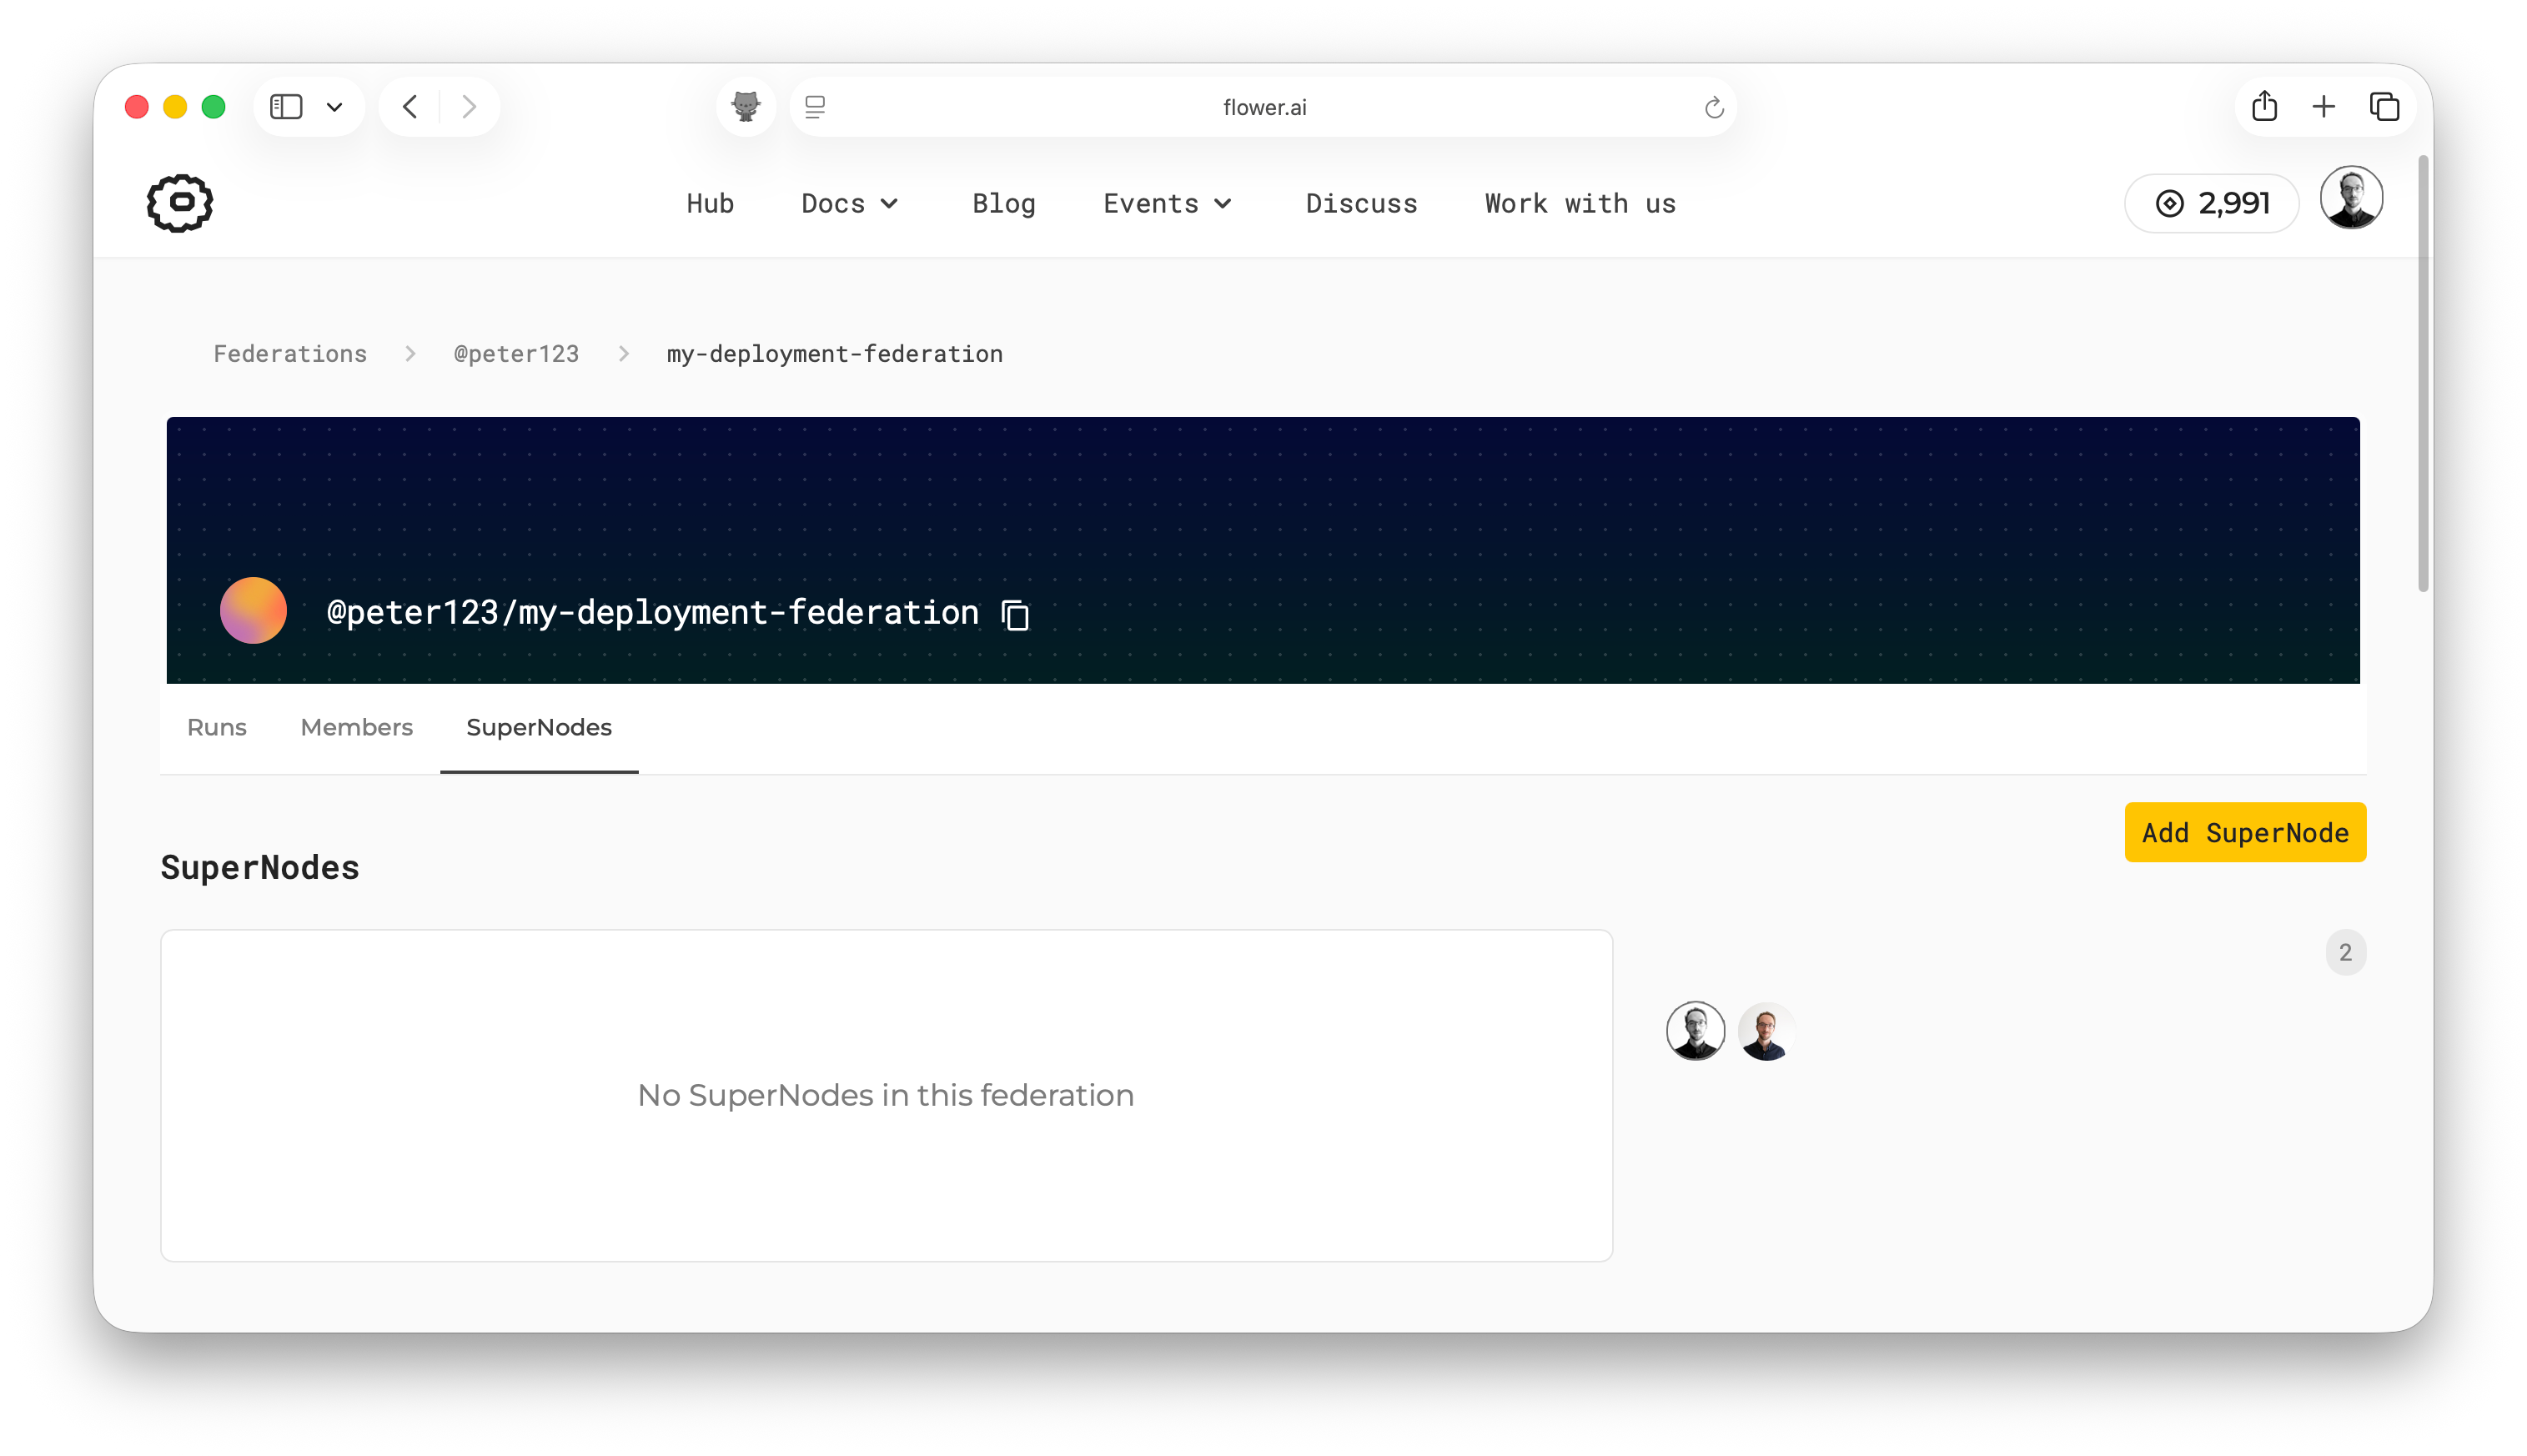This screenshot has width=2527, height=1456.
Task: Go forward with browser forward arrow
Action: 469,106
